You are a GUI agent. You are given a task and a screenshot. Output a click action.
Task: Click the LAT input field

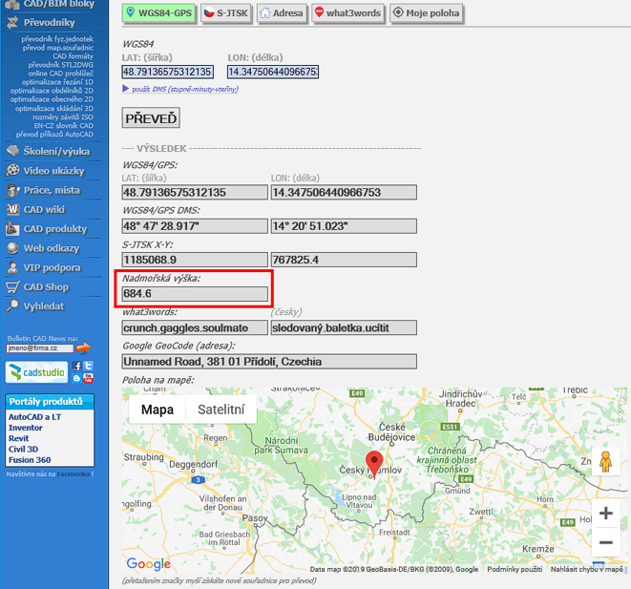(x=167, y=72)
